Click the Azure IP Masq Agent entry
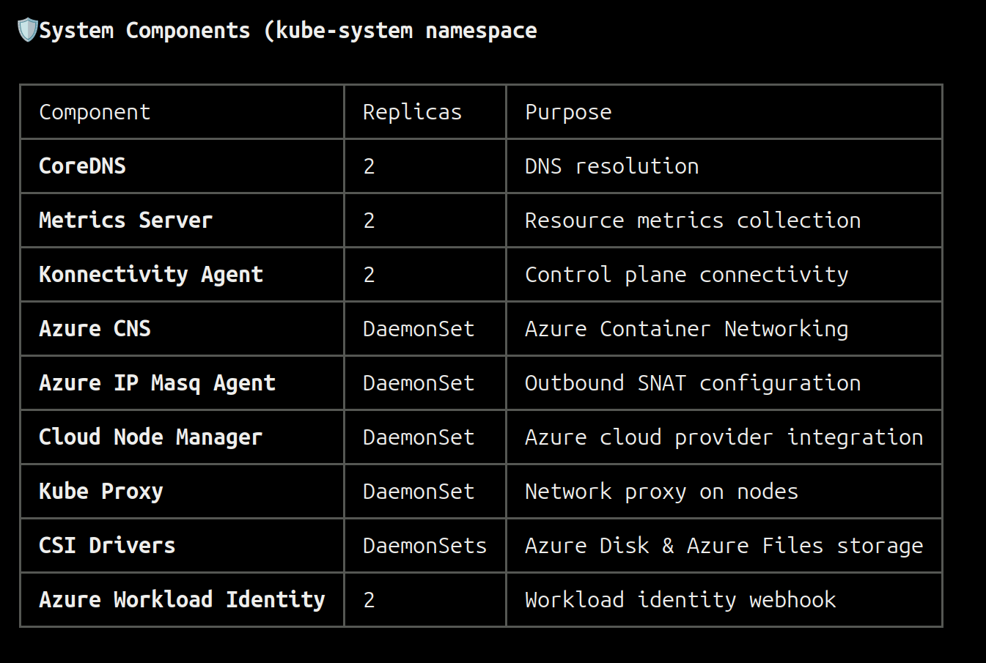Screen dimensions: 986x663 (x=157, y=383)
